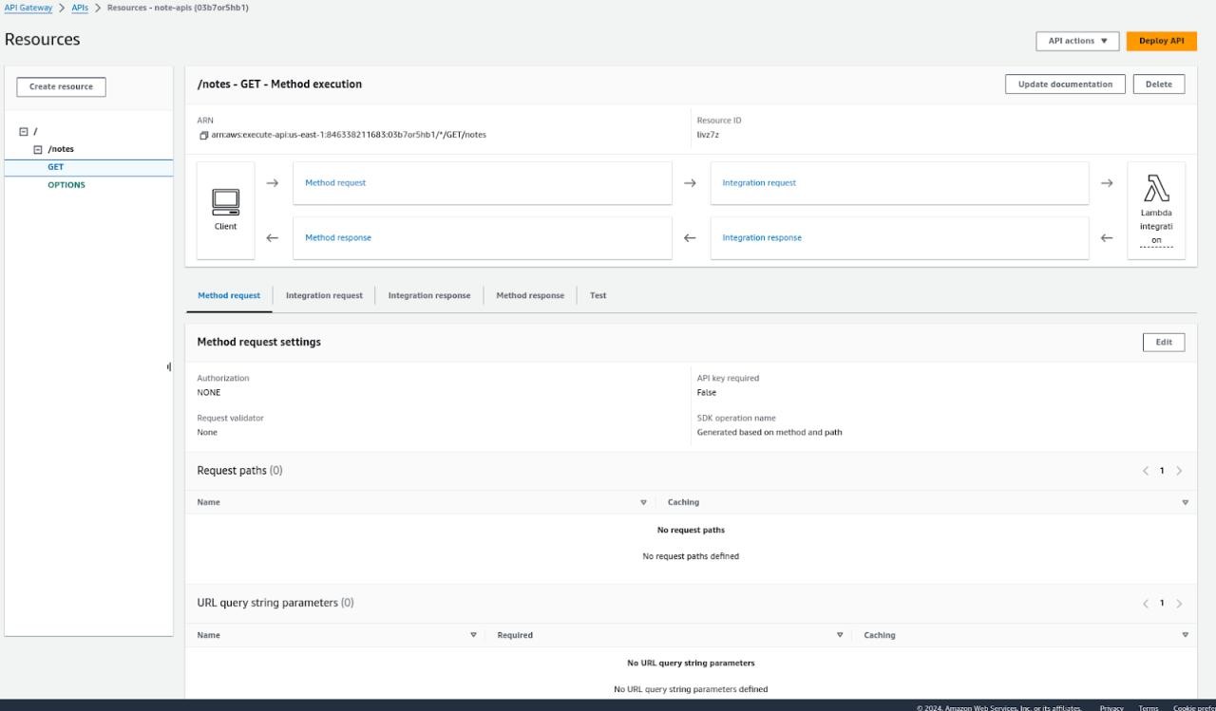Click 'Generated based on method and path' text
The image size is (1216, 711).
click(x=769, y=432)
